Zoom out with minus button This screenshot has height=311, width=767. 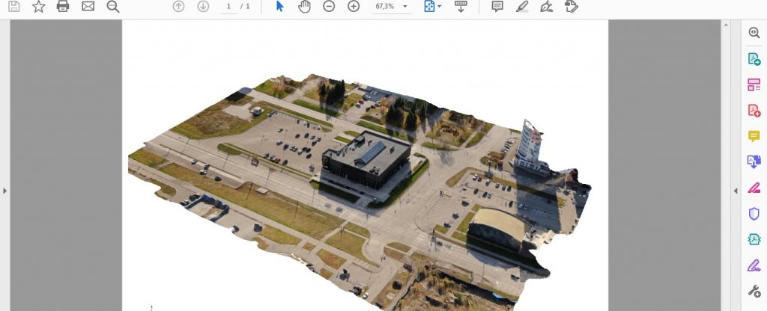pos(329,6)
